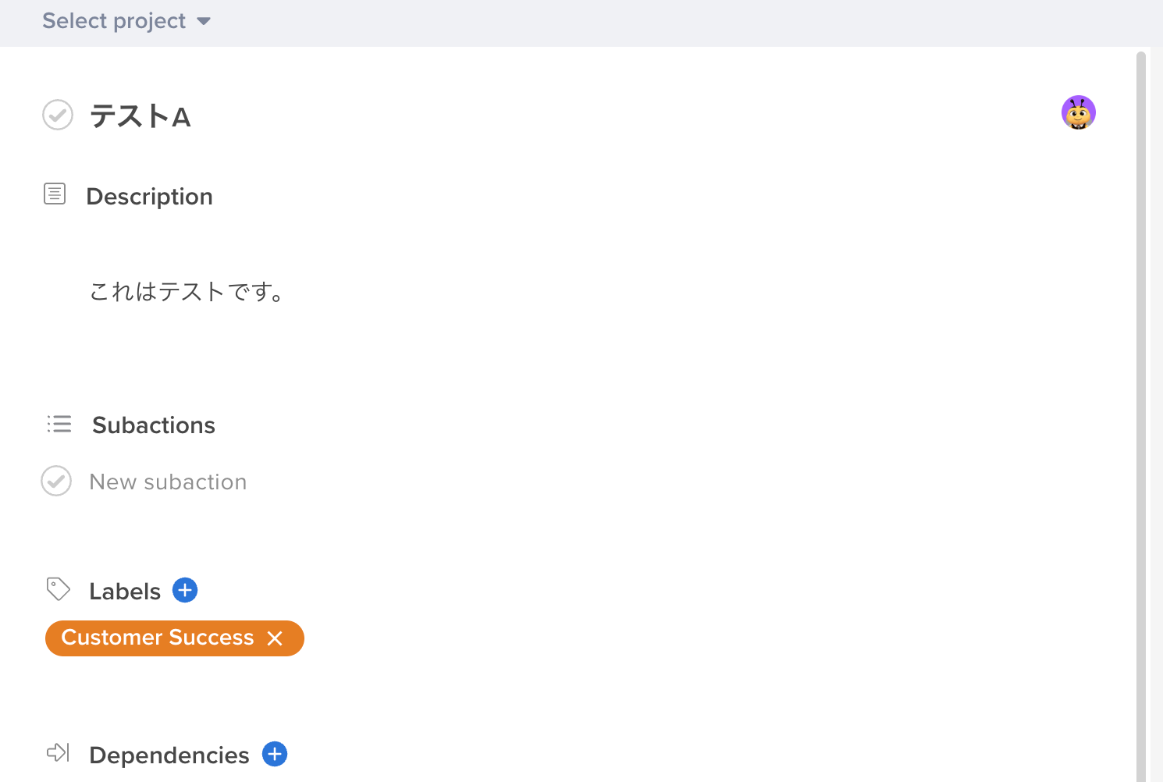The height and width of the screenshot is (782, 1163).
Task: Open the Select project dropdown
Action: click(x=115, y=21)
